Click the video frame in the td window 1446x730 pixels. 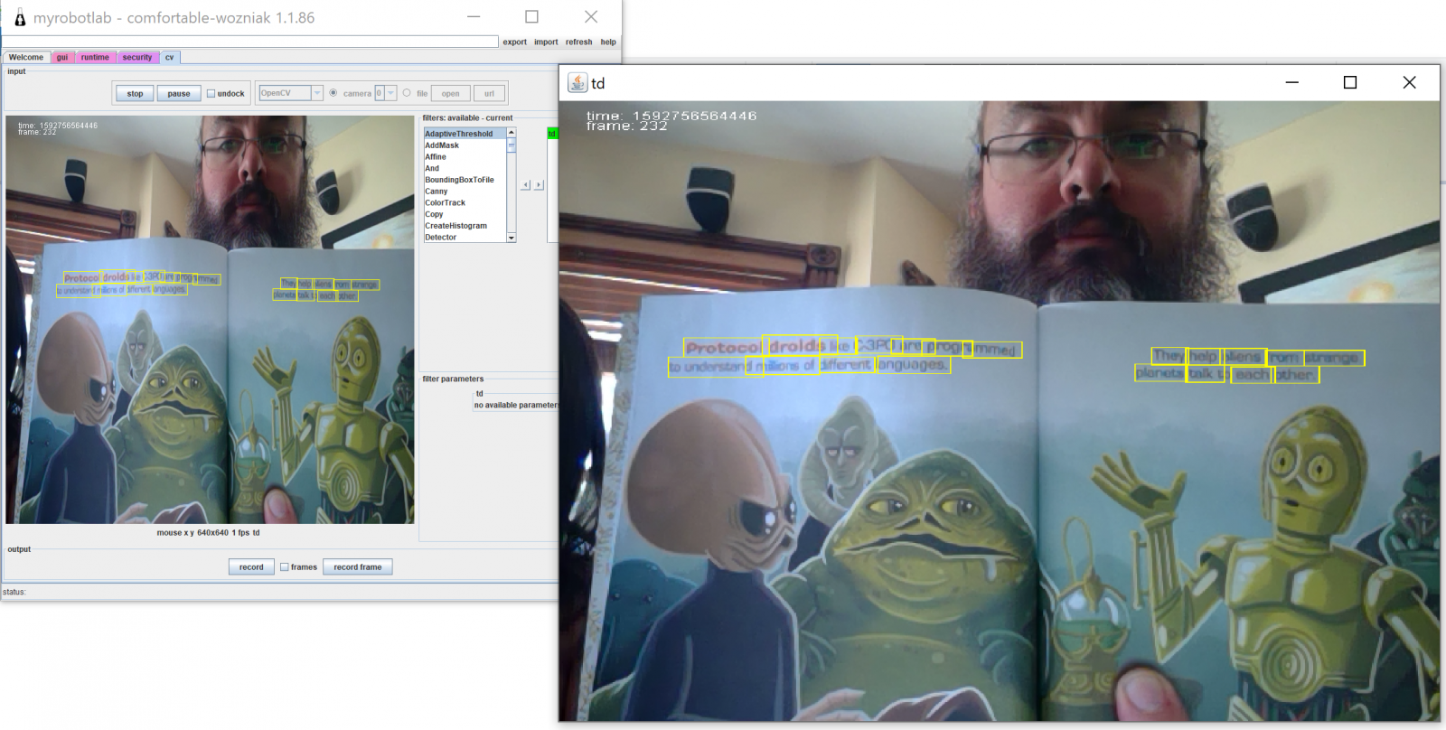[x=1000, y=411]
